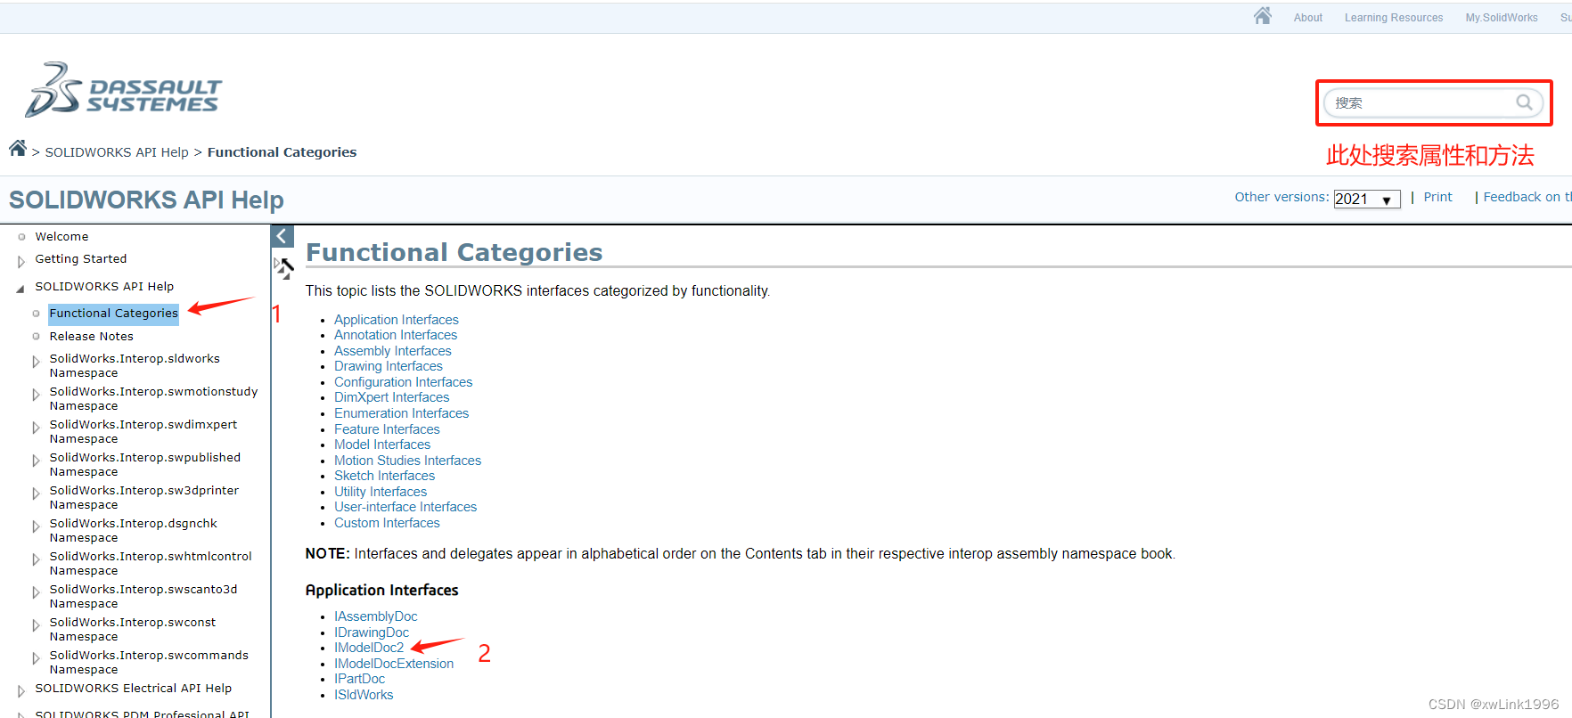The height and width of the screenshot is (718, 1572).
Task: Open My.SolidWorks in top menu
Action: point(1501,18)
